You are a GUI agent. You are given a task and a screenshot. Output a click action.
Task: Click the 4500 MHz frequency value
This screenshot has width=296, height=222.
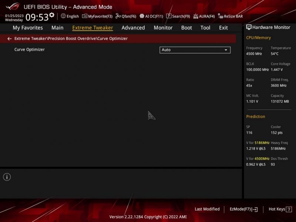(x=254, y=54)
